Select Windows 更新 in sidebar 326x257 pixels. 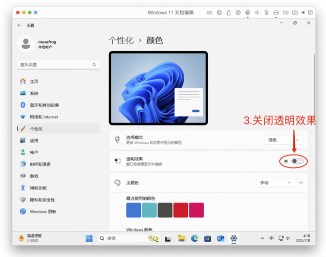(58, 211)
